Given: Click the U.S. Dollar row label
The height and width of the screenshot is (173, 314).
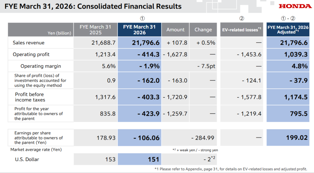Looking at the screenshot, I should pos(27,159).
